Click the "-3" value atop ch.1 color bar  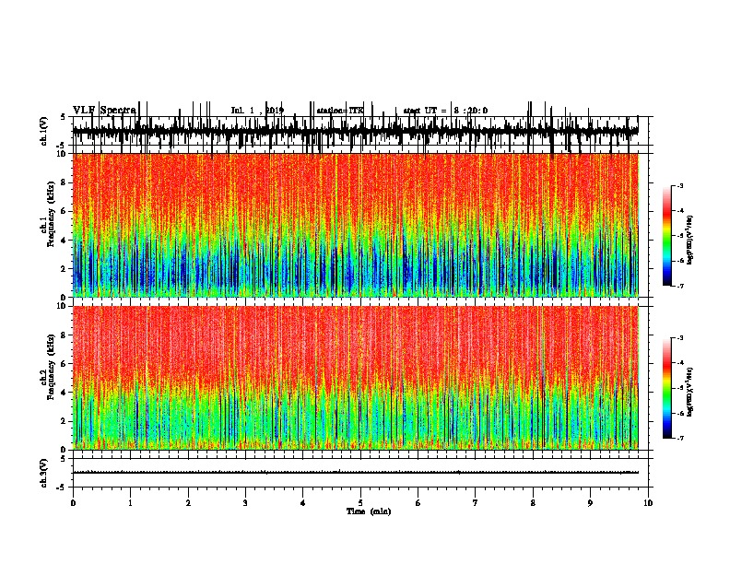[679, 185]
